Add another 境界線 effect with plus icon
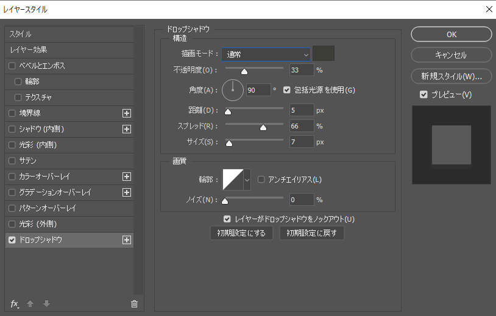The width and height of the screenshot is (496, 316). tap(127, 113)
